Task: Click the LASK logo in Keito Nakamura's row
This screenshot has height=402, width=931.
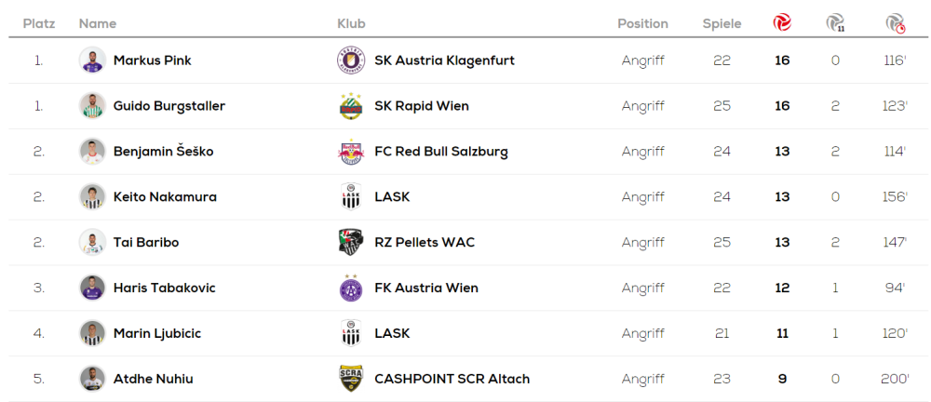Action: [350, 197]
